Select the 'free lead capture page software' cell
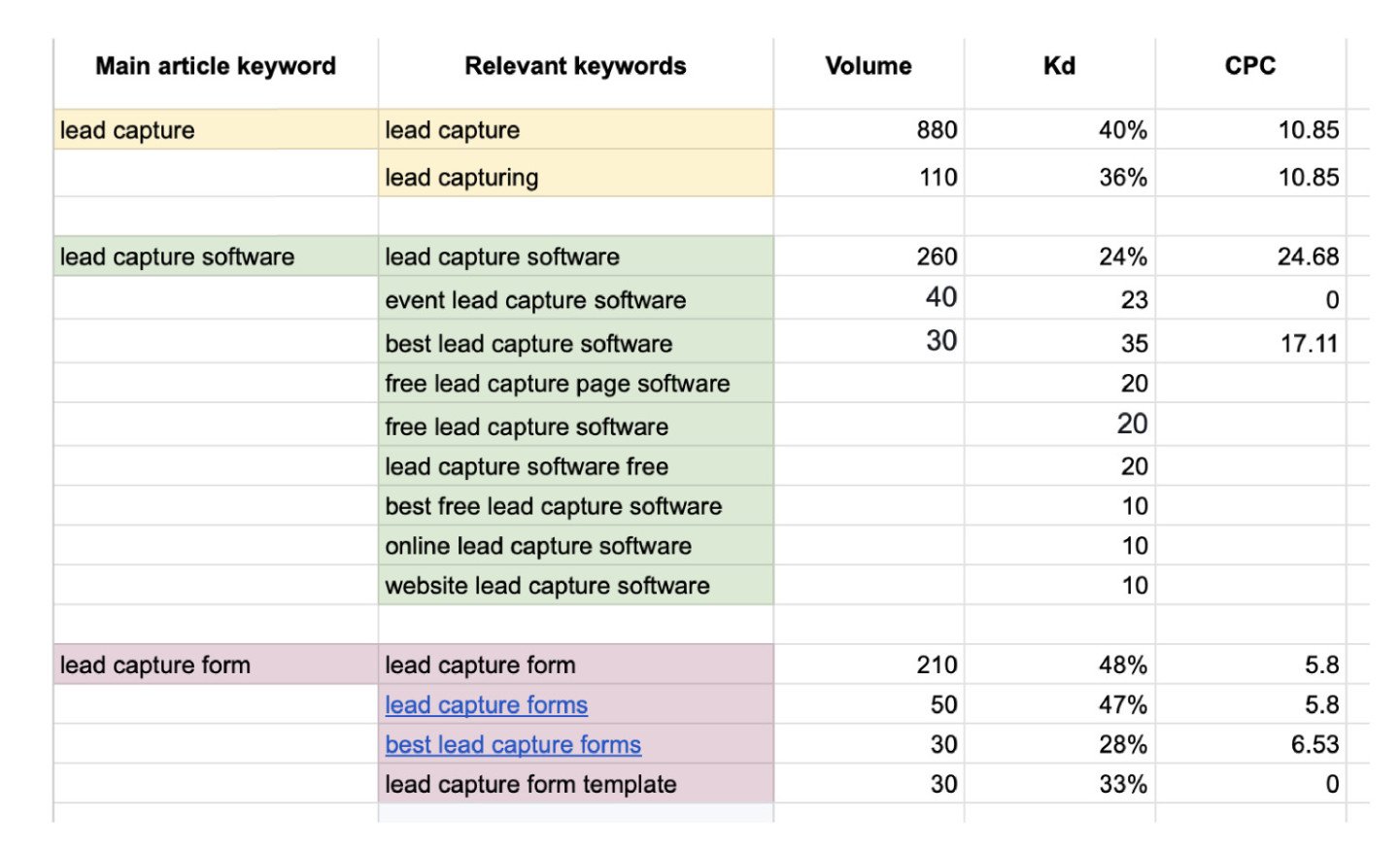The height and width of the screenshot is (852, 1399). pos(576,383)
